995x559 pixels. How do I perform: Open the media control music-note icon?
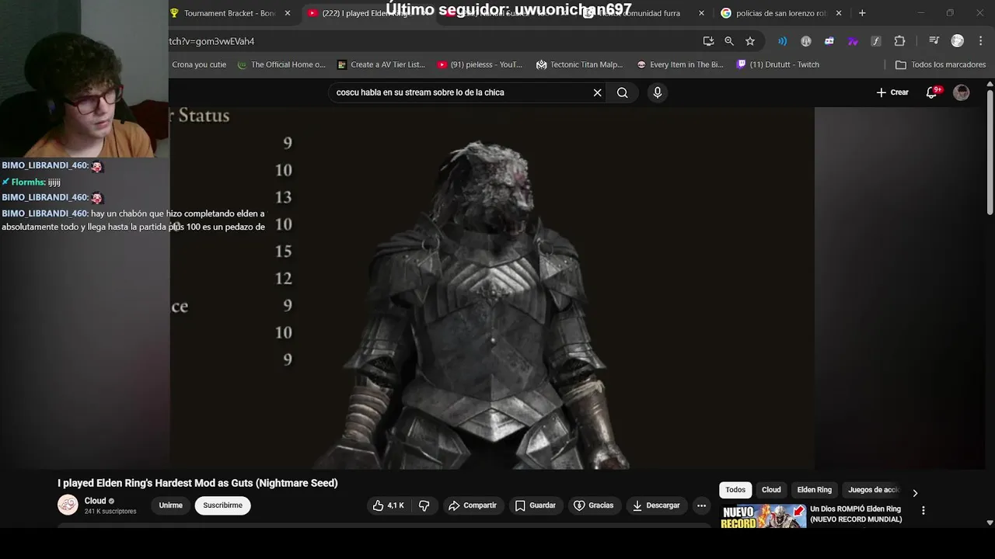click(934, 41)
